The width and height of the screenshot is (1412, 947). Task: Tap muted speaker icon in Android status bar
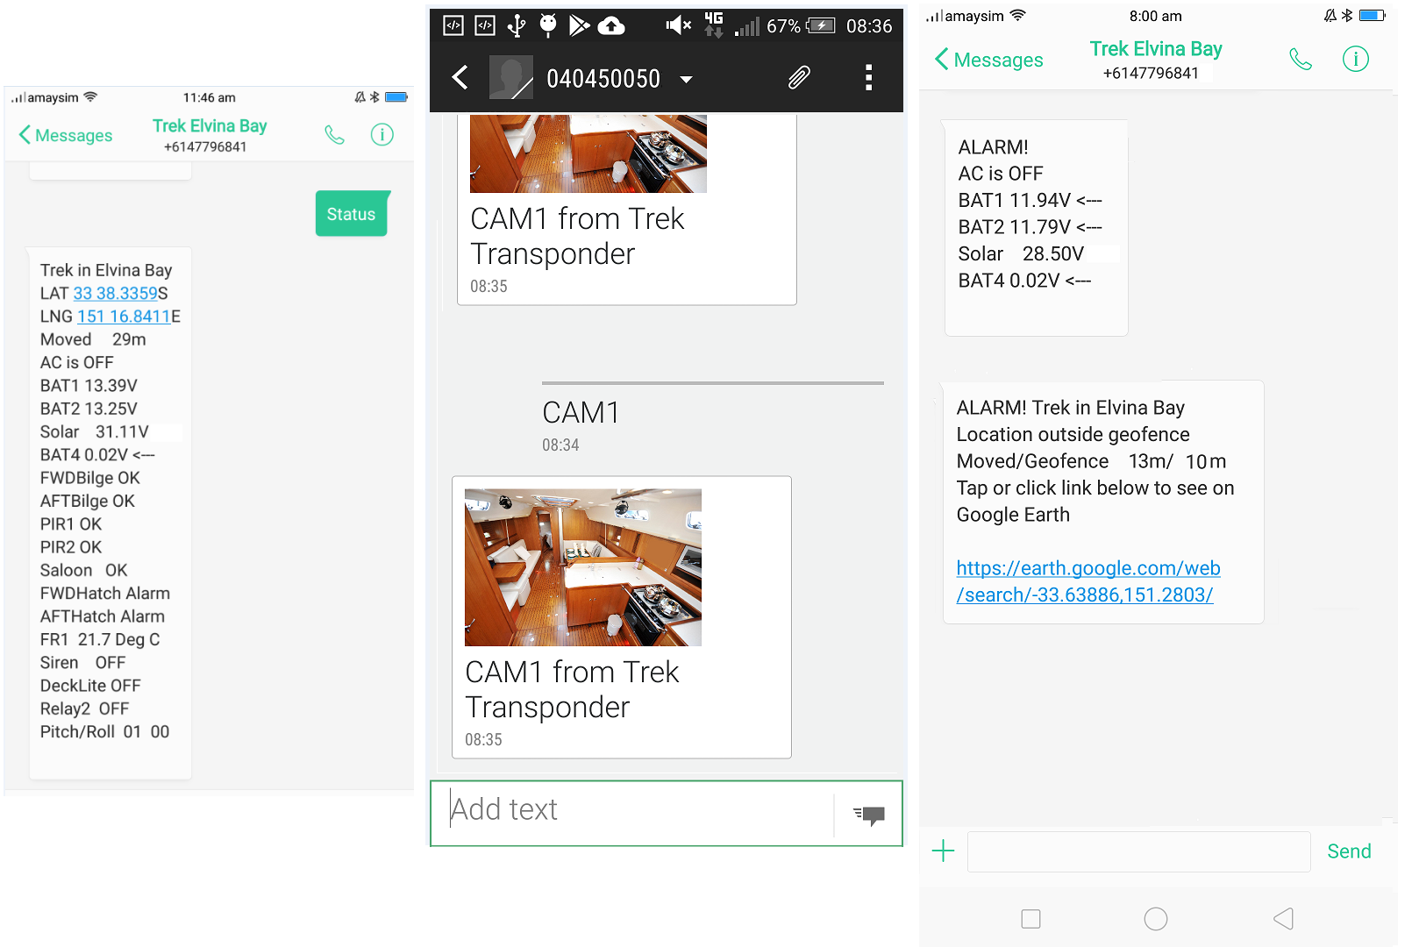(678, 25)
